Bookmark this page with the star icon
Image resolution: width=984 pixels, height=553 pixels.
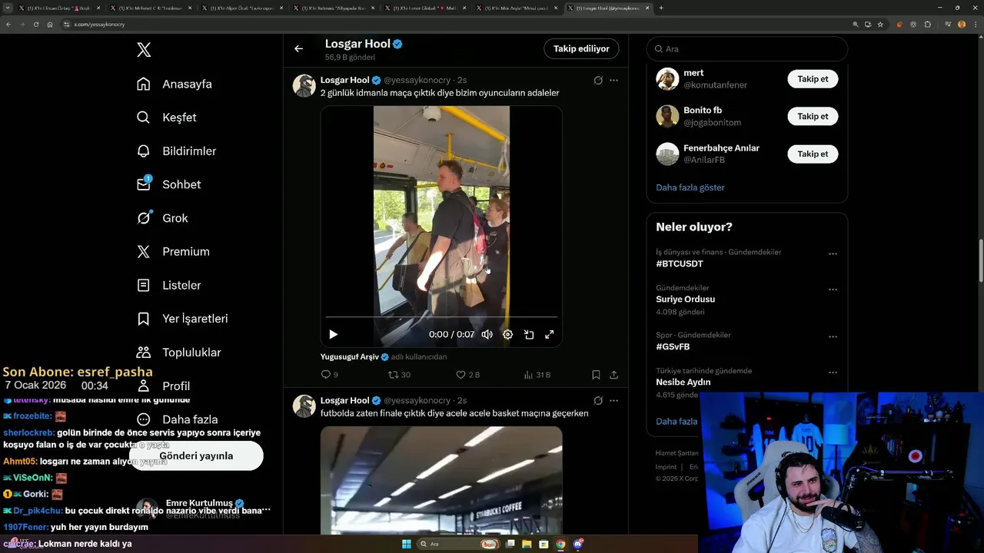(880, 25)
